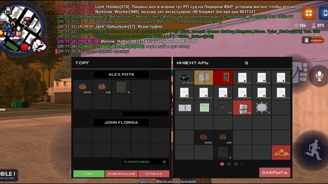This screenshot has width=328, height=184.
Task: Open the orange grid menu icon
Action: point(309,13)
